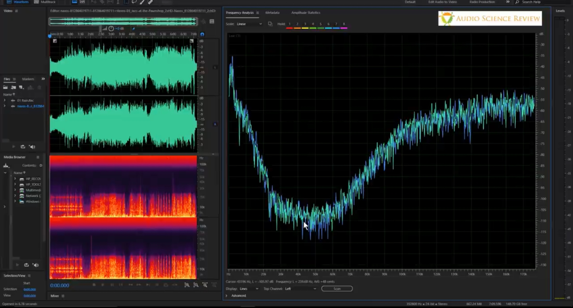Screen dimensions: 573x308
Task: Switch to the Amplitude Statistics tab
Action: click(306, 12)
